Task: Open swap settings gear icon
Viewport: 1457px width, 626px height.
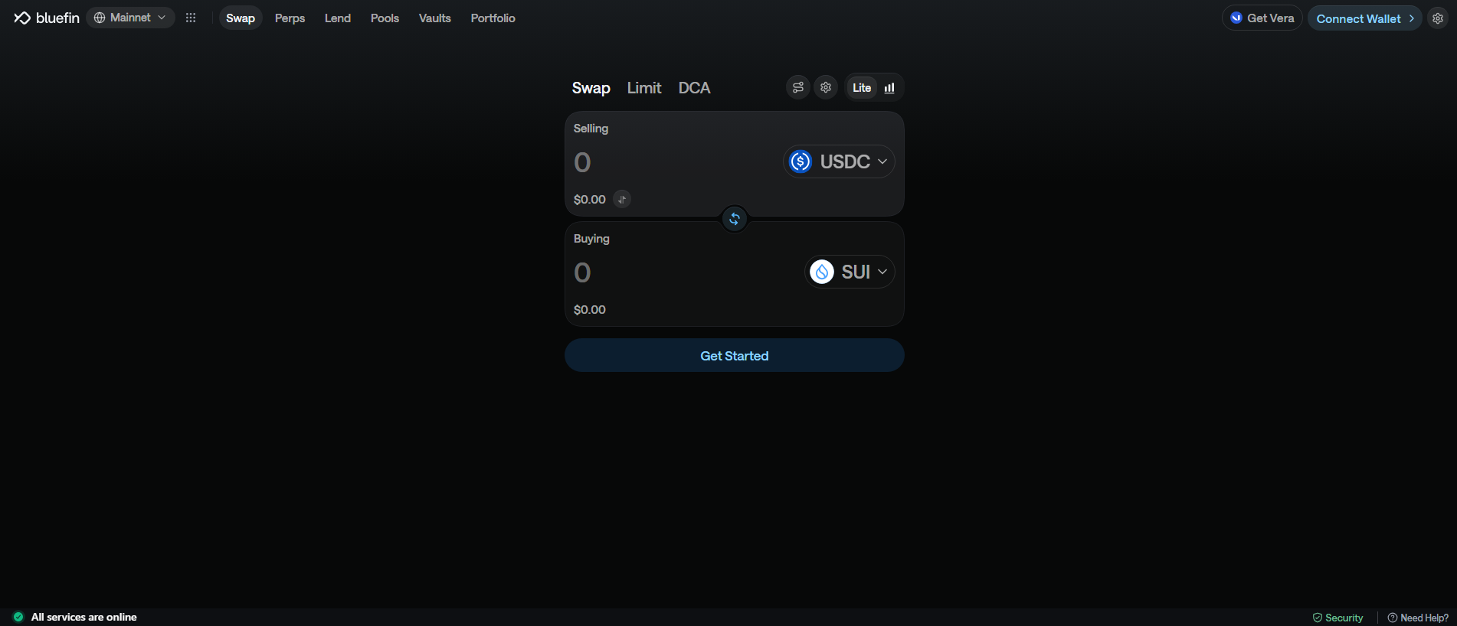Action: tap(826, 87)
